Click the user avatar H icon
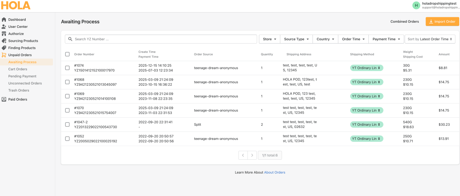 pos(416,5)
